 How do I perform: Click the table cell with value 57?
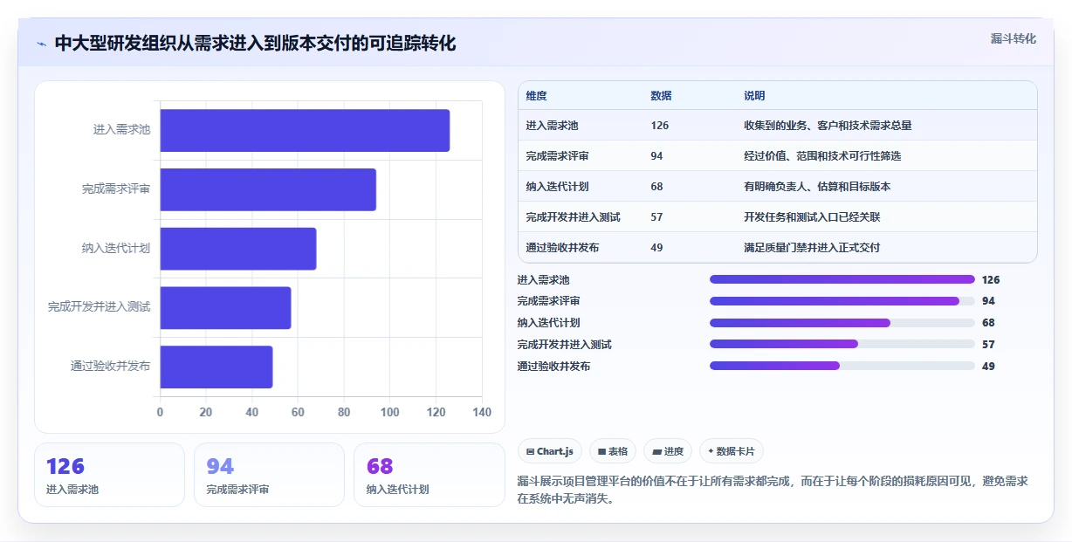pyautogui.click(x=657, y=217)
